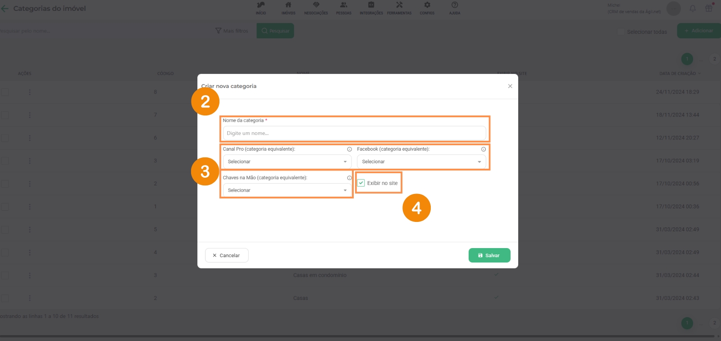Enable the Selecionar todas checkbox
721x341 pixels.
[x=621, y=32]
